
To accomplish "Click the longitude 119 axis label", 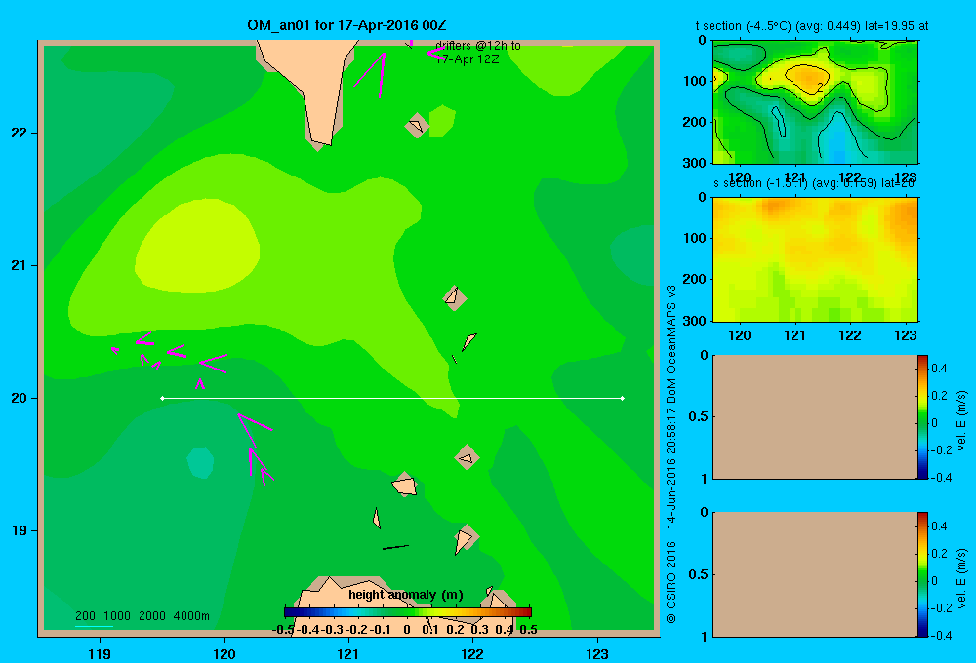I will pos(101,653).
